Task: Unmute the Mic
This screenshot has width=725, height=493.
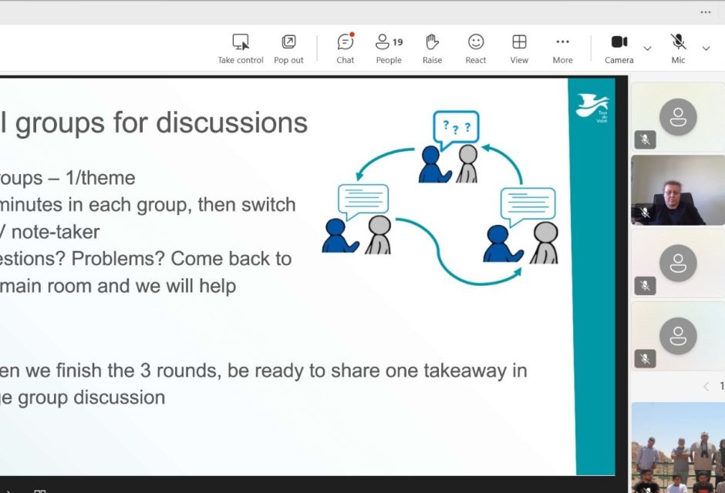Action: click(678, 48)
